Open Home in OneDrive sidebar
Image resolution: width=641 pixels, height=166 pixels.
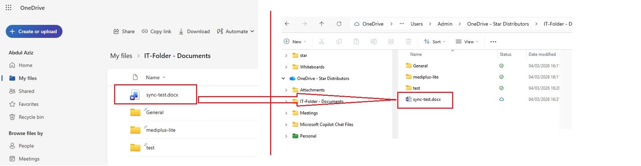coord(25,65)
